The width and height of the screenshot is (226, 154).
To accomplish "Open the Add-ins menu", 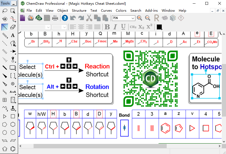I will [x=151, y=11].
